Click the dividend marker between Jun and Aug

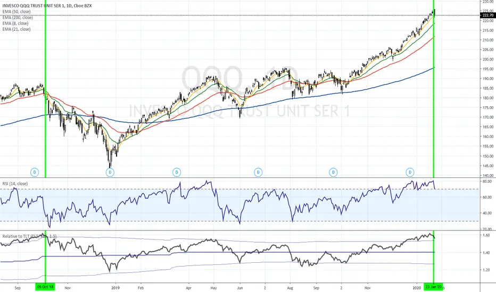(258, 173)
